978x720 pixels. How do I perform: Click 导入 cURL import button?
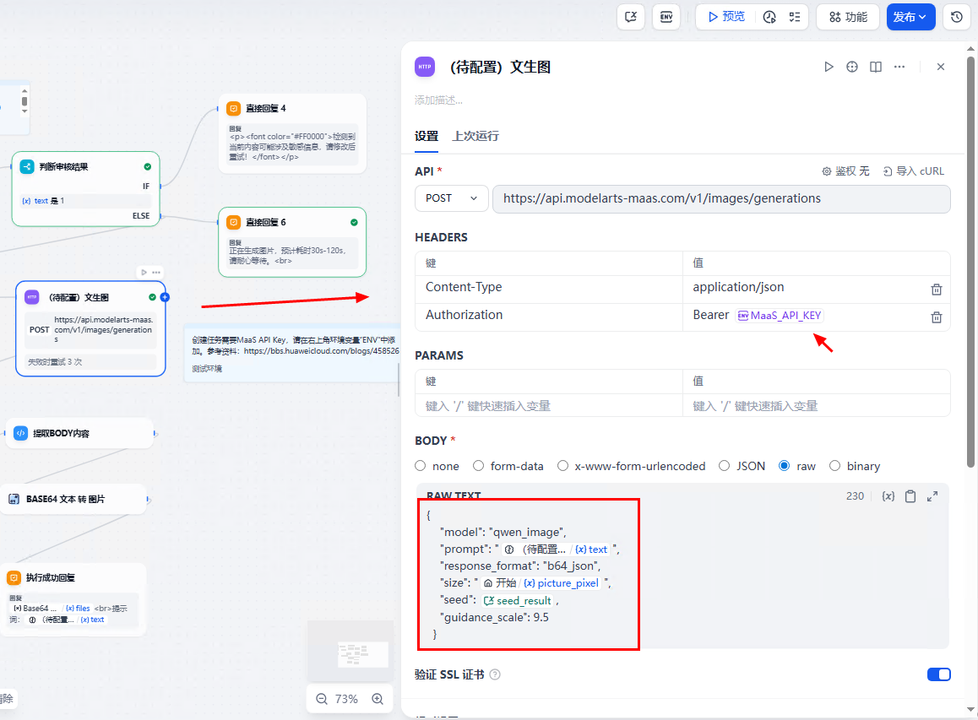pyautogui.click(x=914, y=171)
